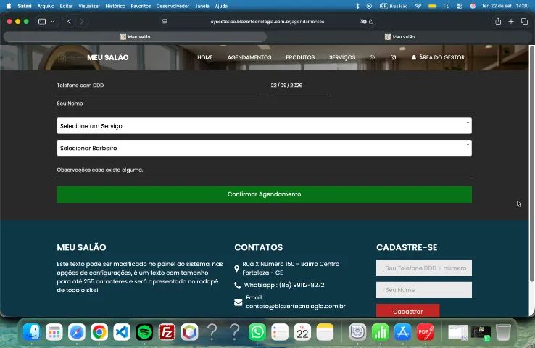Reload the page with refresh icon

tap(371, 22)
